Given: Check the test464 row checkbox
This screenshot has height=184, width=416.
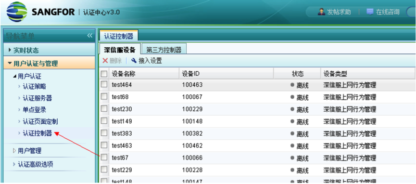Looking at the screenshot, I should click(104, 84).
